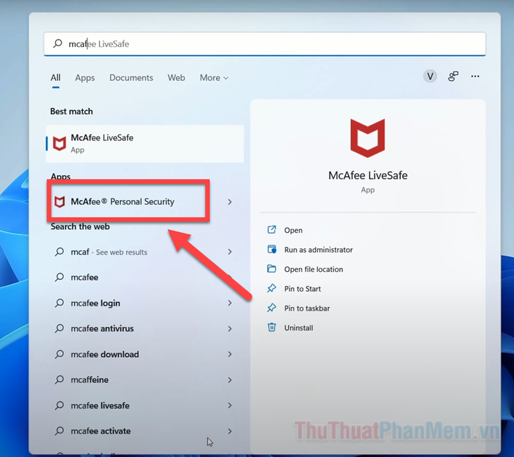The height and width of the screenshot is (457, 514).
Task: Expand the mcaf See web results chevron
Action: coord(230,251)
